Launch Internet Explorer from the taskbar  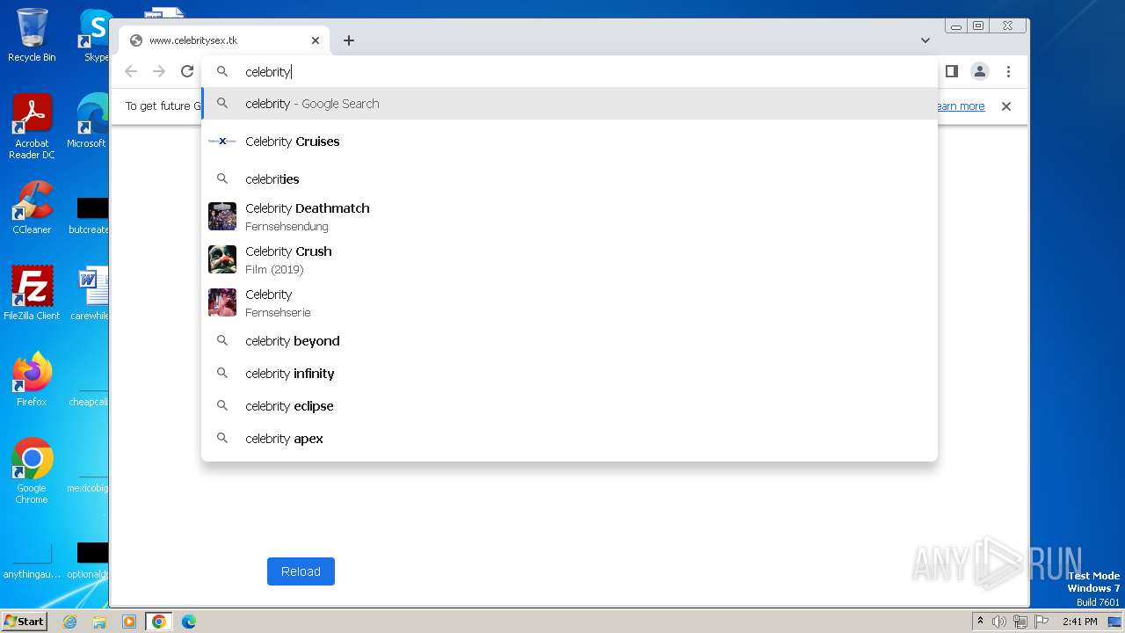click(69, 622)
